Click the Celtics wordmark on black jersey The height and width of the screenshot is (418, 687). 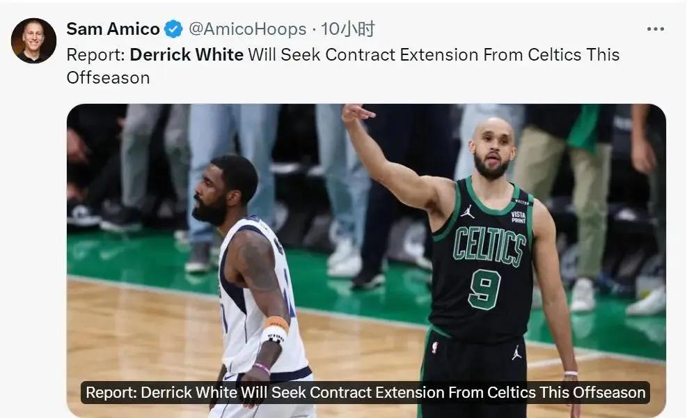[x=489, y=246]
